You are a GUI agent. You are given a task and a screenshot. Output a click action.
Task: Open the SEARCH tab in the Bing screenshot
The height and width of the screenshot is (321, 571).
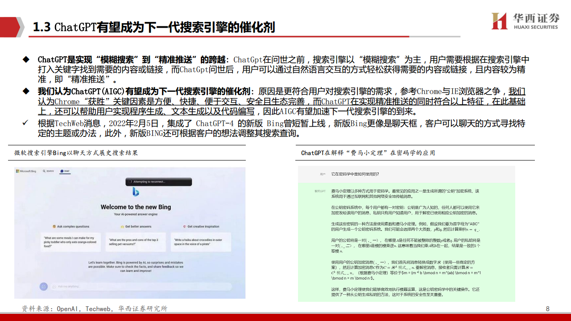point(48,171)
